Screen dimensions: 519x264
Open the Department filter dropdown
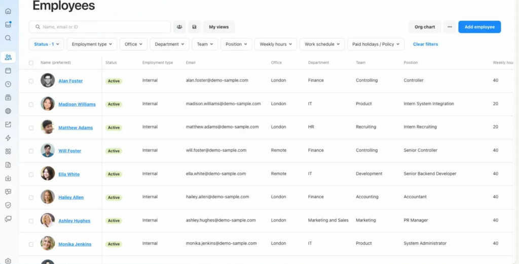coord(169,44)
